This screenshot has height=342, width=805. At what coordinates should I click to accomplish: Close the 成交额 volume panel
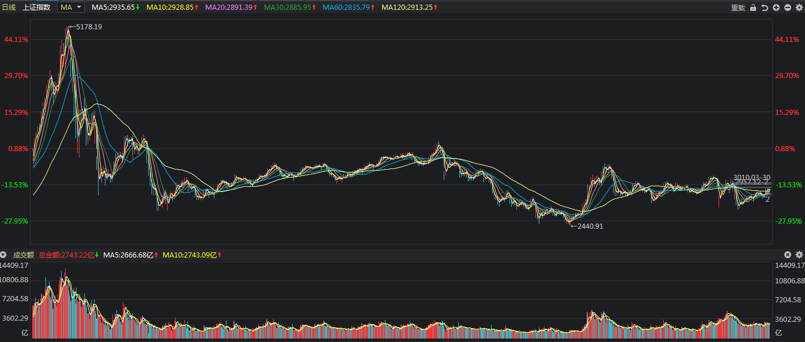click(x=788, y=255)
